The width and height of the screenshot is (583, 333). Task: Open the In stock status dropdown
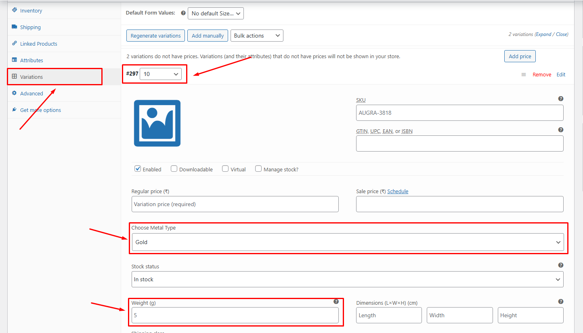pos(348,279)
